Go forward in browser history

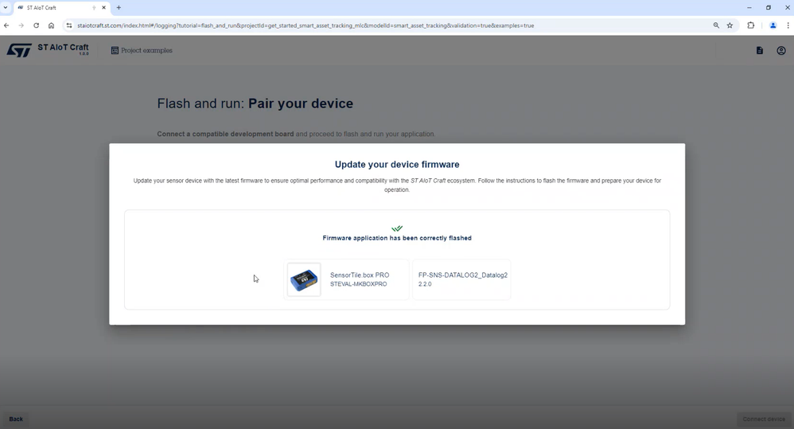(21, 25)
